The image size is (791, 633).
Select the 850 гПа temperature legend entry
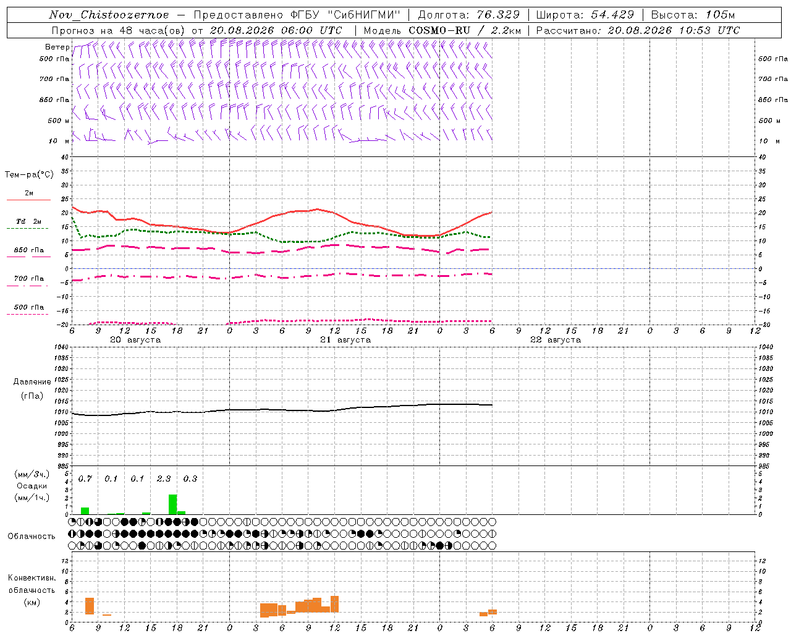click(x=29, y=250)
